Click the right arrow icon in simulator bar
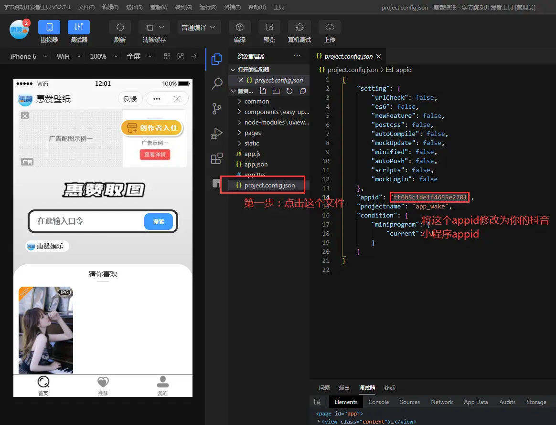556x425 pixels. [x=193, y=56]
